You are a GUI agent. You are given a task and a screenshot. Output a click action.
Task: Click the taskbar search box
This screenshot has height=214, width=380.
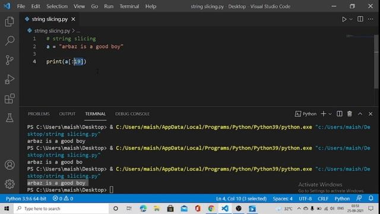(x=61, y=209)
